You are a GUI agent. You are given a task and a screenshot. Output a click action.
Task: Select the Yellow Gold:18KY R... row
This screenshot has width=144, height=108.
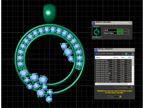tap(113, 69)
